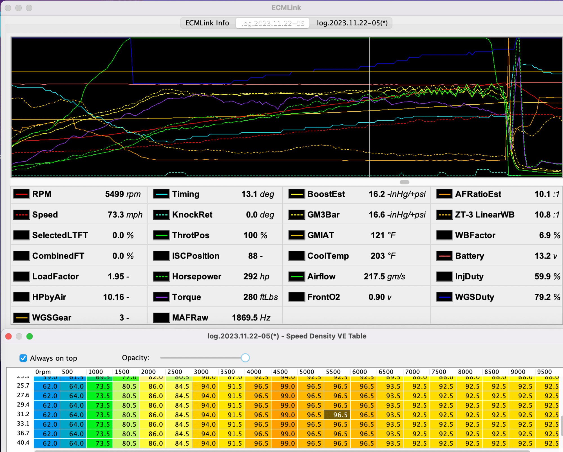Viewport: 563px width, 452px height.
Task: Click the LoadFactor black swatch
Action: (21, 276)
